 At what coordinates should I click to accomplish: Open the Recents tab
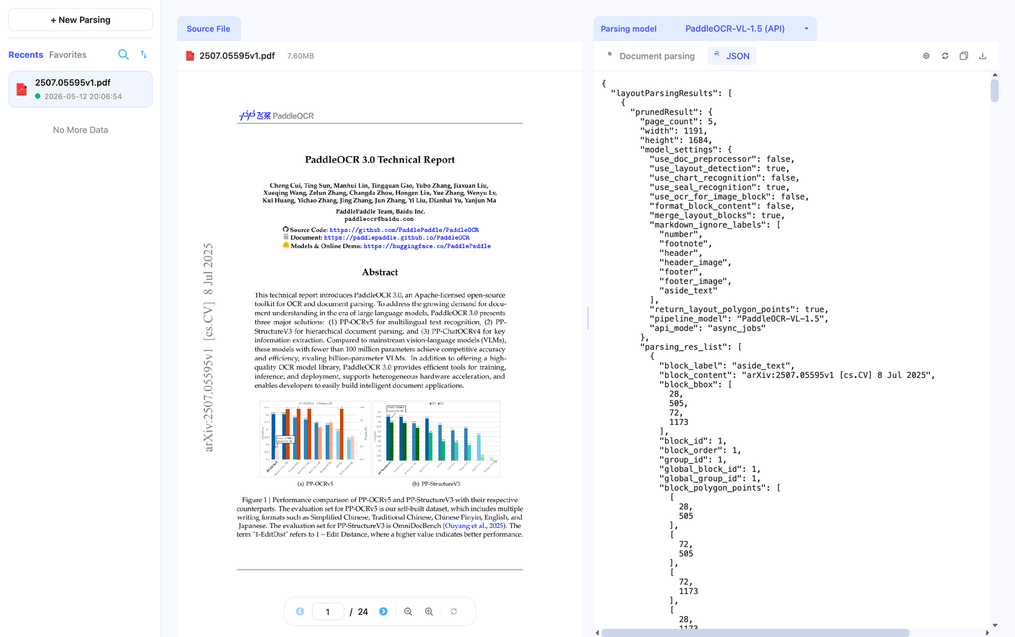click(25, 55)
